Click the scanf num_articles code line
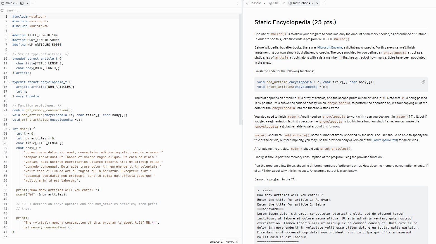The height and width of the screenshot is (244, 436). click(x=42, y=195)
